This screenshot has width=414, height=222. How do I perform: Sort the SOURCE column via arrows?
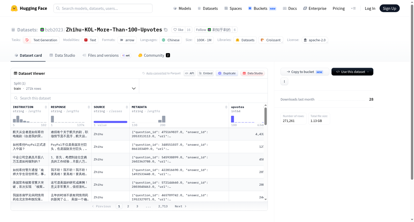(127, 107)
